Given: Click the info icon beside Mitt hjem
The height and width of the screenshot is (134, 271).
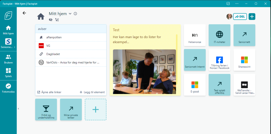Looking at the screenshot, I should pyautogui.click(x=75, y=14).
